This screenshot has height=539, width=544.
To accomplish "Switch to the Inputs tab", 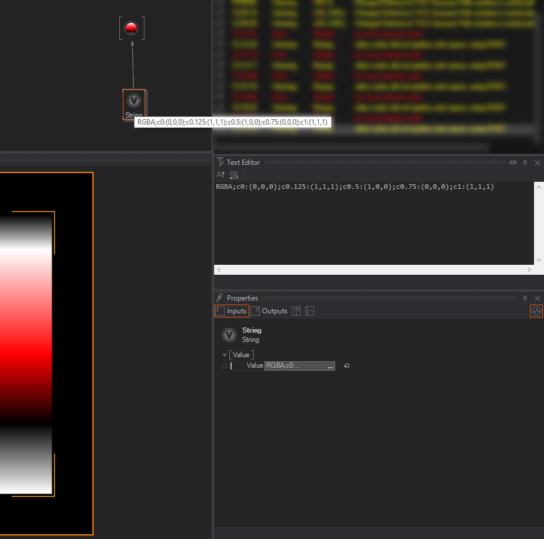I will click(232, 311).
